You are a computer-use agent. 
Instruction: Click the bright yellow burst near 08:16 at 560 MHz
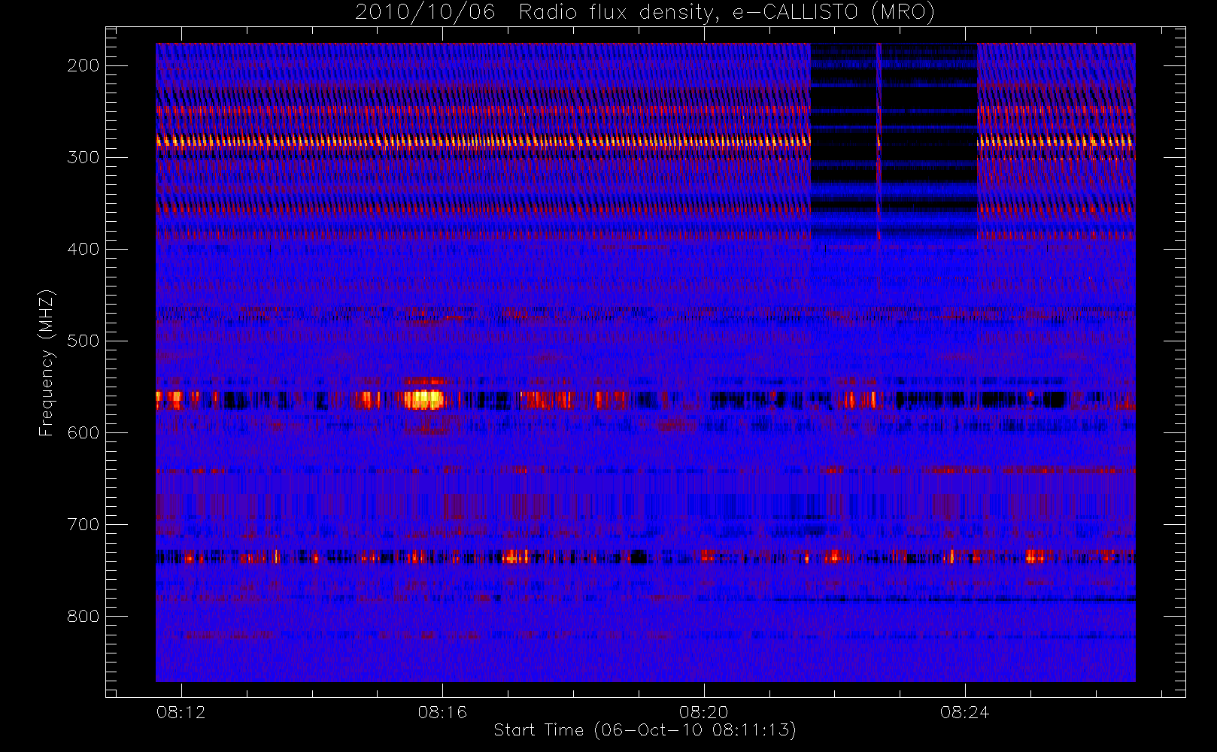[x=423, y=399]
